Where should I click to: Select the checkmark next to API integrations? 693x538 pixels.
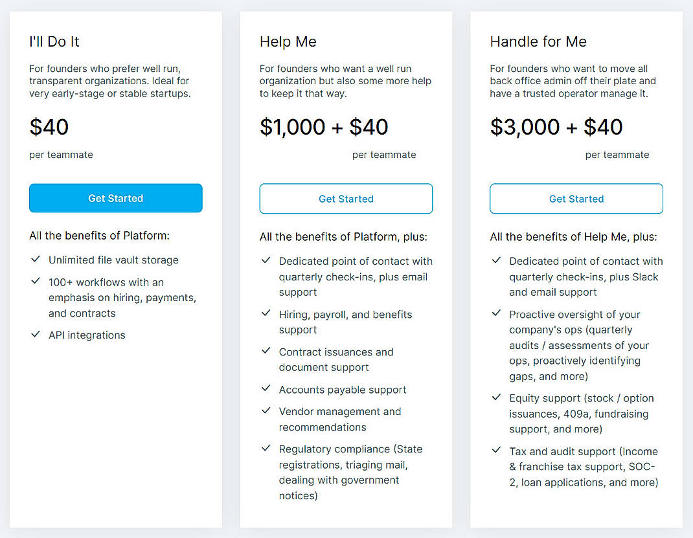(36, 335)
